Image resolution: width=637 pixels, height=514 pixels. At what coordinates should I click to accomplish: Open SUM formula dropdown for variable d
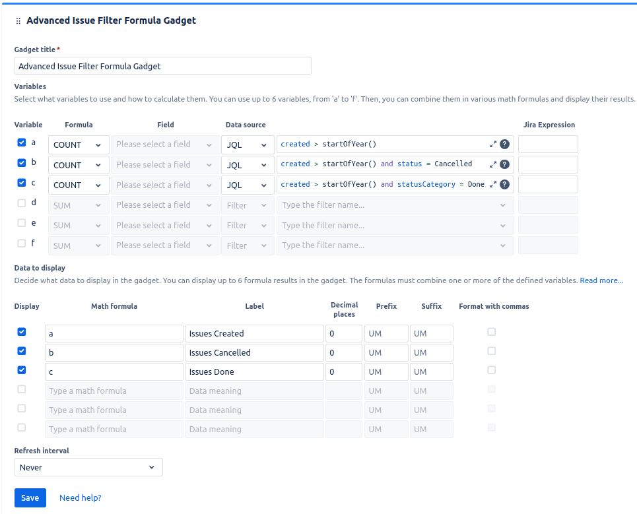pyautogui.click(x=79, y=205)
